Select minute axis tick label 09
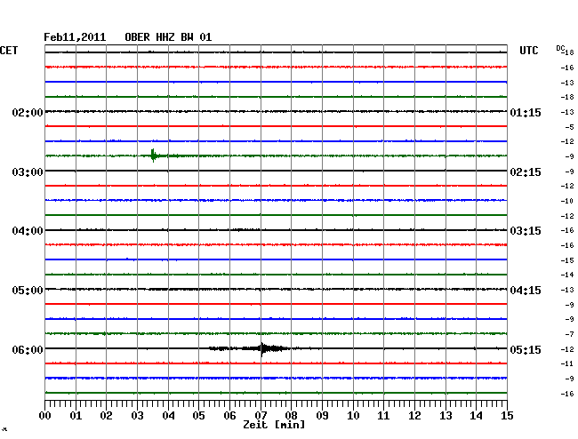The height and width of the screenshot is (439, 578). point(322,416)
